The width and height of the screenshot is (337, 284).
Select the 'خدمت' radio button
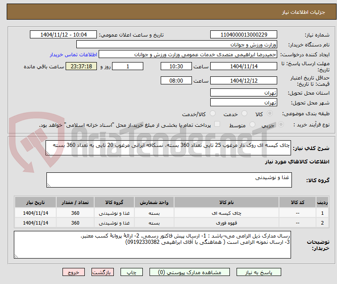[244, 113]
